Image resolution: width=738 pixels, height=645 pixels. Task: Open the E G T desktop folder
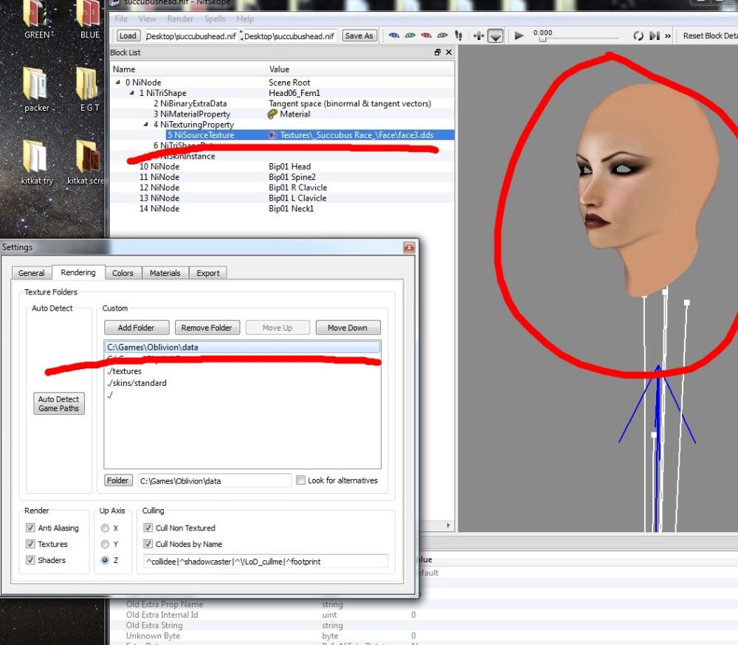[x=89, y=89]
